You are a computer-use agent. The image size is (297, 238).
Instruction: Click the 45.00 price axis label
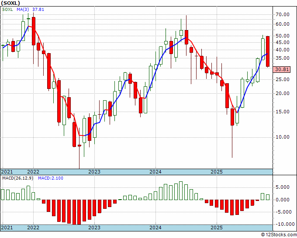[x=283, y=42]
